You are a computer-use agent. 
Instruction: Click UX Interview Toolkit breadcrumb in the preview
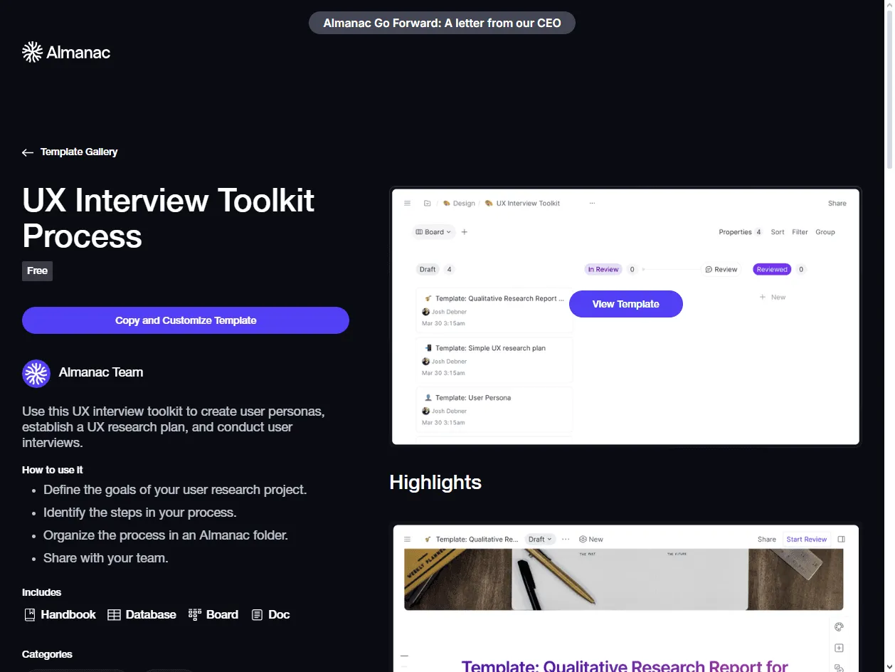(x=523, y=204)
